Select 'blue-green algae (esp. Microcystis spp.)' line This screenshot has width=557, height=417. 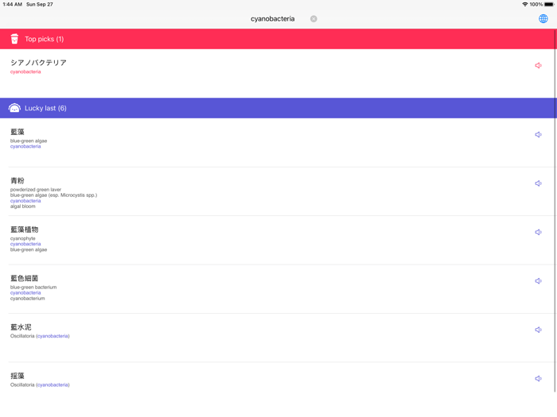click(53, 195)
